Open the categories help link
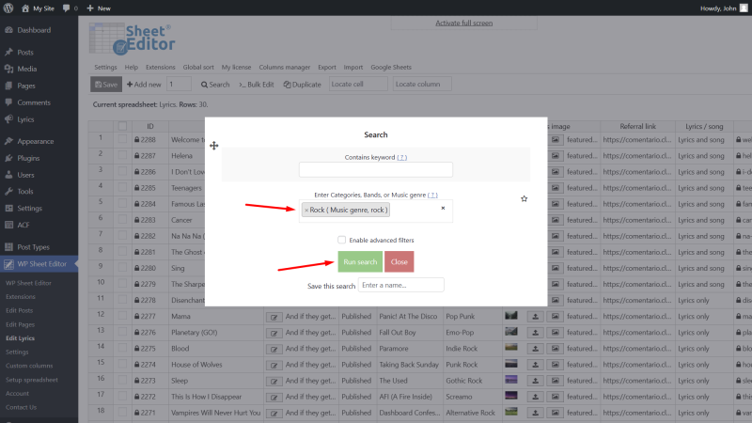This screenshot has height=423, width=752. click(x=432, y=195)
